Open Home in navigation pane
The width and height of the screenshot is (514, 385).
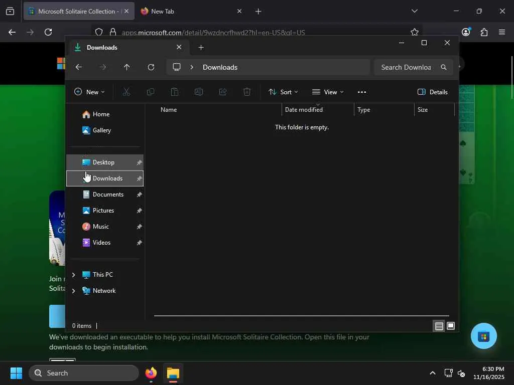pos(105,114)
